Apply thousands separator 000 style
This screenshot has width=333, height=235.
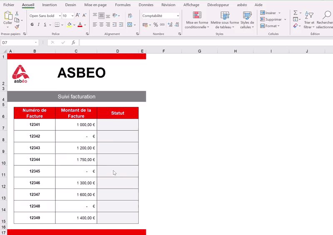point(162,25)
